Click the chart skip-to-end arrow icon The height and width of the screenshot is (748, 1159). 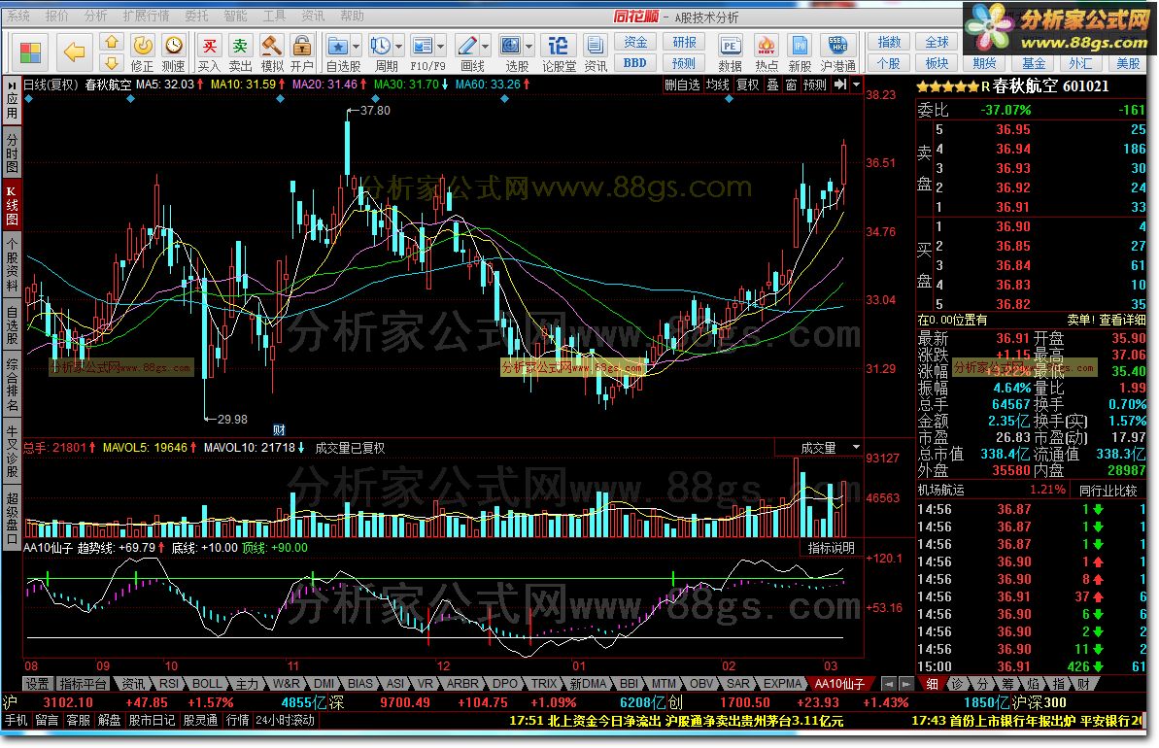840,85
